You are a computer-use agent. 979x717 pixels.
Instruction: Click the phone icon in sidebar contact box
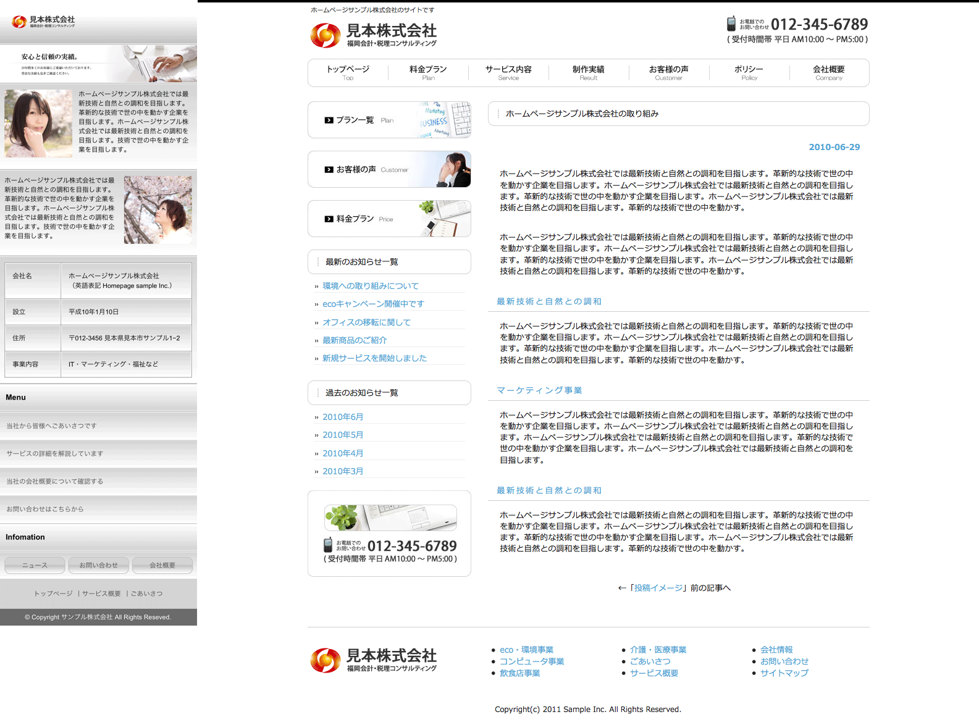point(328,545)
